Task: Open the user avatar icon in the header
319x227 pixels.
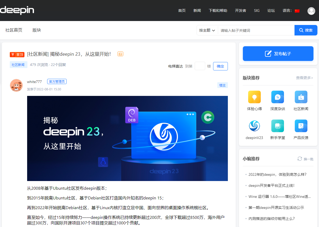Action: click(x=311, y=11)
